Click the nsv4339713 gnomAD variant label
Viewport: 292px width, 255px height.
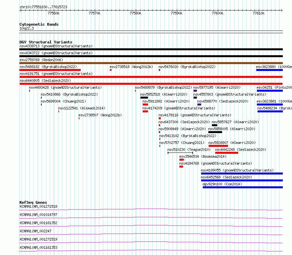pyautogui.click(x=56, y=46)
